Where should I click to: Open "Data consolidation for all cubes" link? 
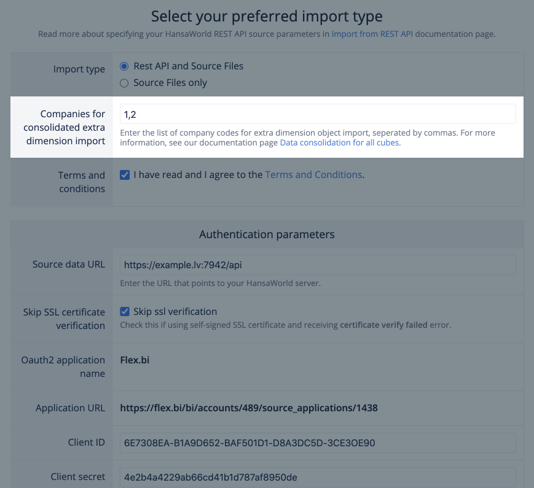pos(339,142)
